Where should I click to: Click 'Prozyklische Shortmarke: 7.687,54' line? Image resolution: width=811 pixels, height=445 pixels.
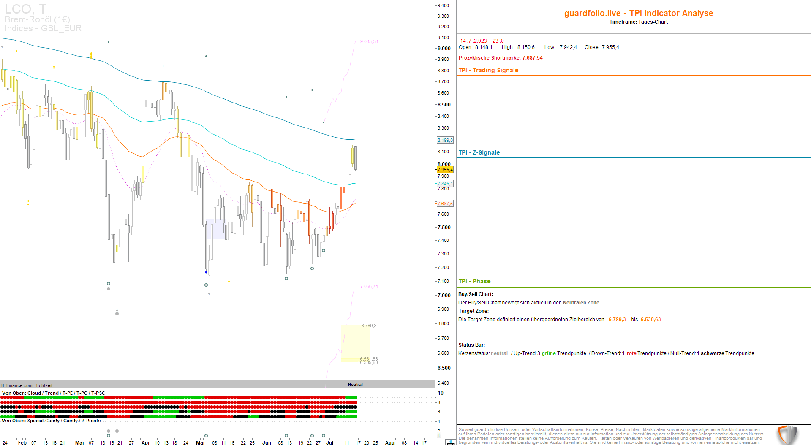coord(501,58)
